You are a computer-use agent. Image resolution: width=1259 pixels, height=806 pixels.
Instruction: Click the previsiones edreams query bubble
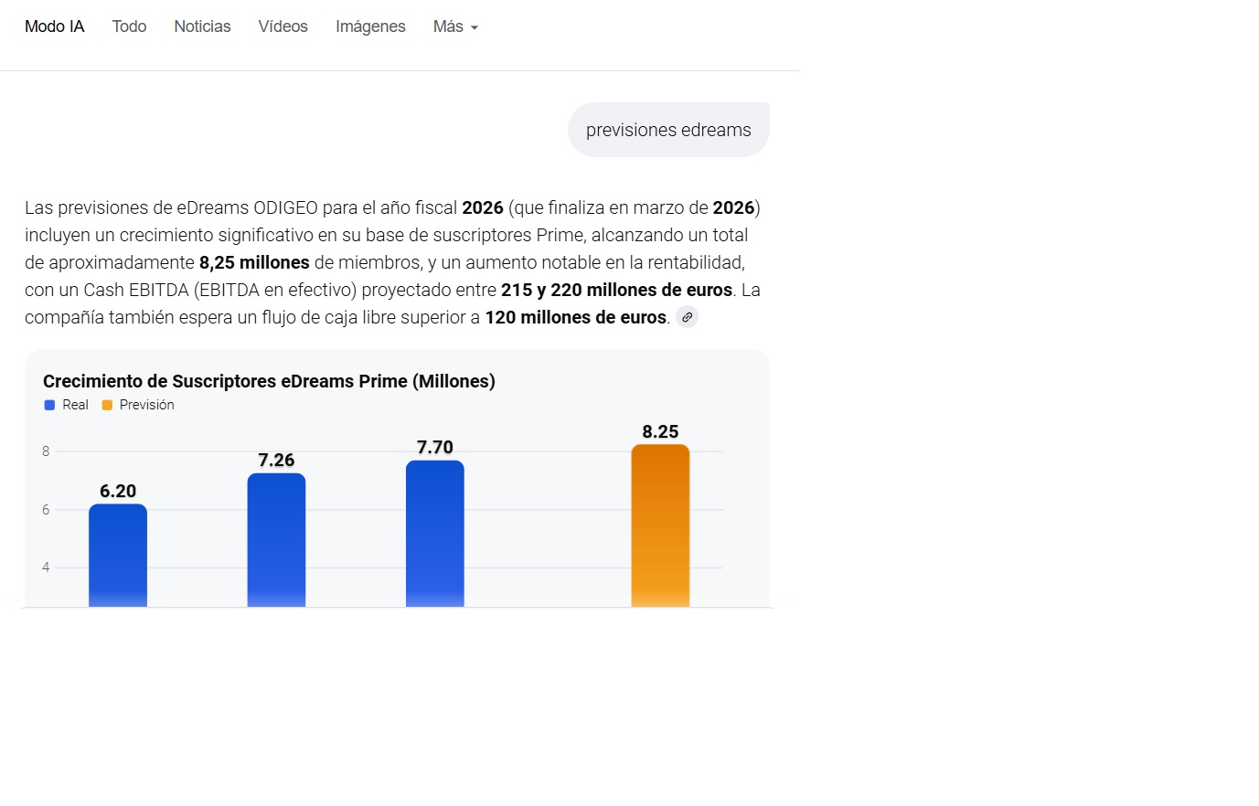click(668, 129)
